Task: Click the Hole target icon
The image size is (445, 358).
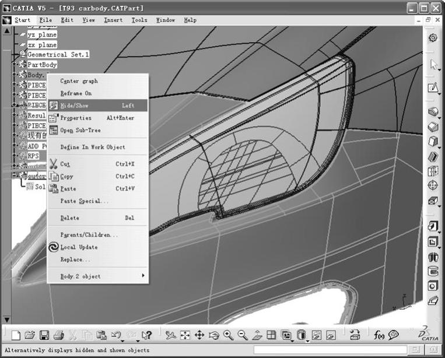Action: point(433,185)
